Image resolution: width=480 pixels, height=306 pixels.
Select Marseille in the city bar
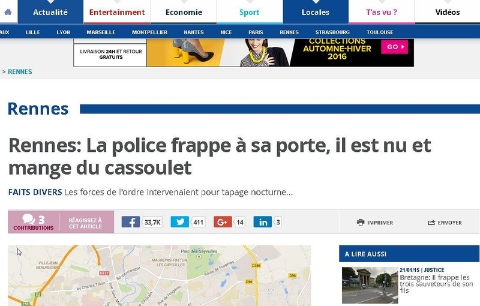pos(101,32)
